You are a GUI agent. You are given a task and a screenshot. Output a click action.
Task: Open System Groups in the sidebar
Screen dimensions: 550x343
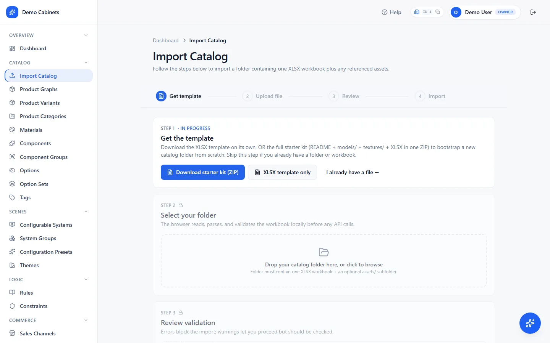pos(49,238)
